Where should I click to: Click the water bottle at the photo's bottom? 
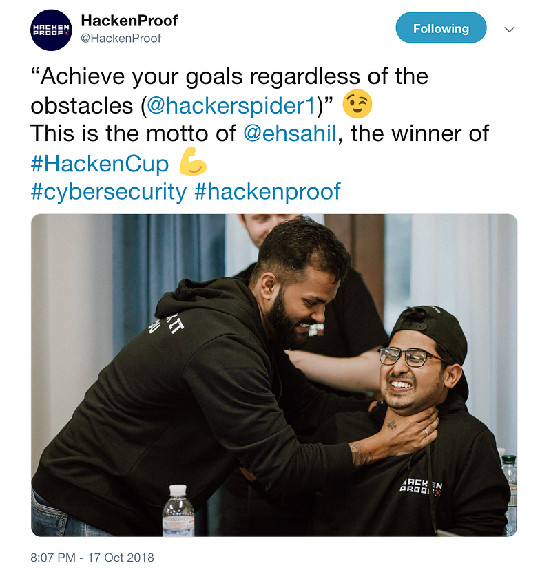[178, 510]
